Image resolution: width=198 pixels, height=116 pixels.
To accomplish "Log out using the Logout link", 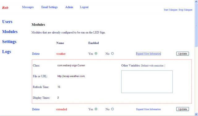I will point(84,7).
